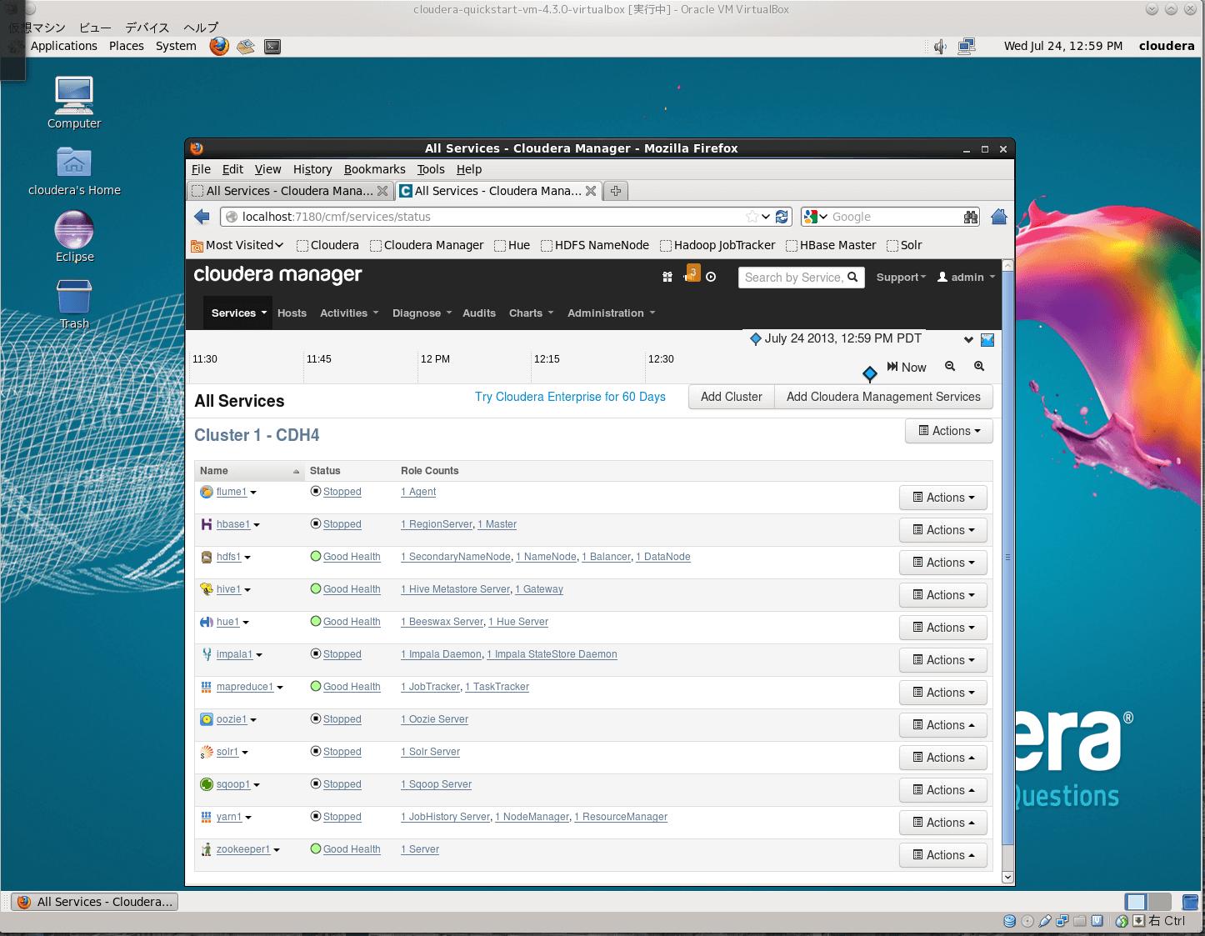
Task: Open the Actions dropdown for hive1 row
Action: pyautogui.click(x=943, y=595)
